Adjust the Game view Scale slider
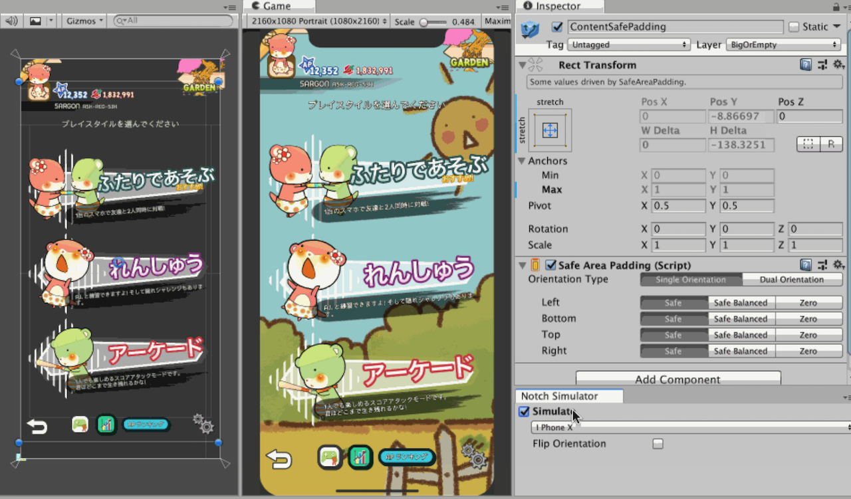The width and height of the screenshot is (851, 499). (433, 22)
